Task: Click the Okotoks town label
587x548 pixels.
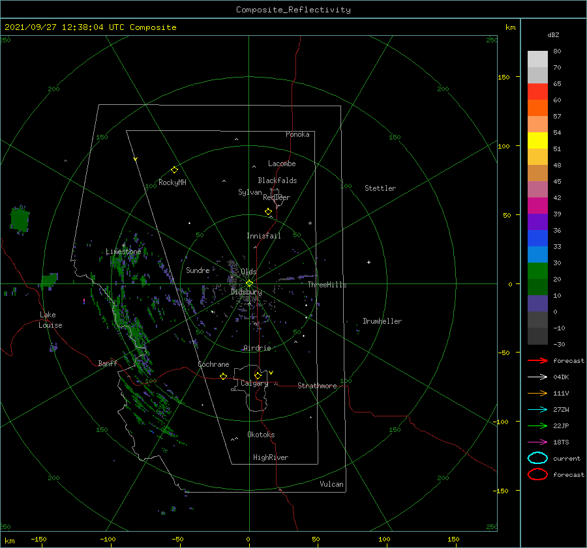Action: tap(261, 435)
